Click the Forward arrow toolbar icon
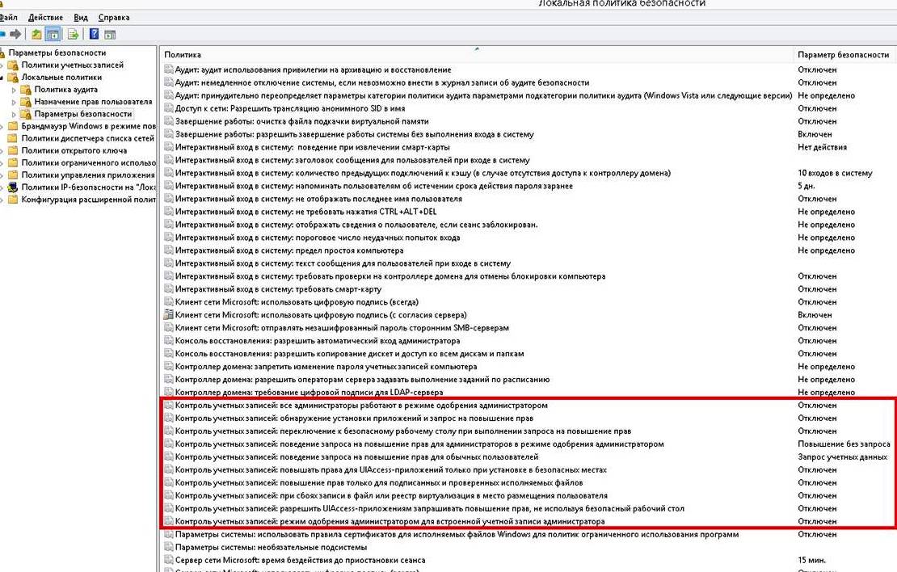Viewport: 897px width, 572px height. coord(16,34)
